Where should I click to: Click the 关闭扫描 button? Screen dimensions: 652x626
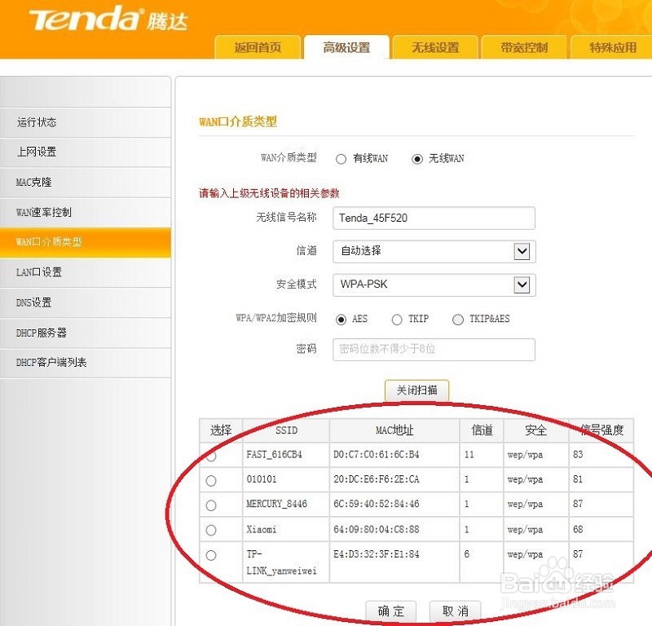[416, 390]
